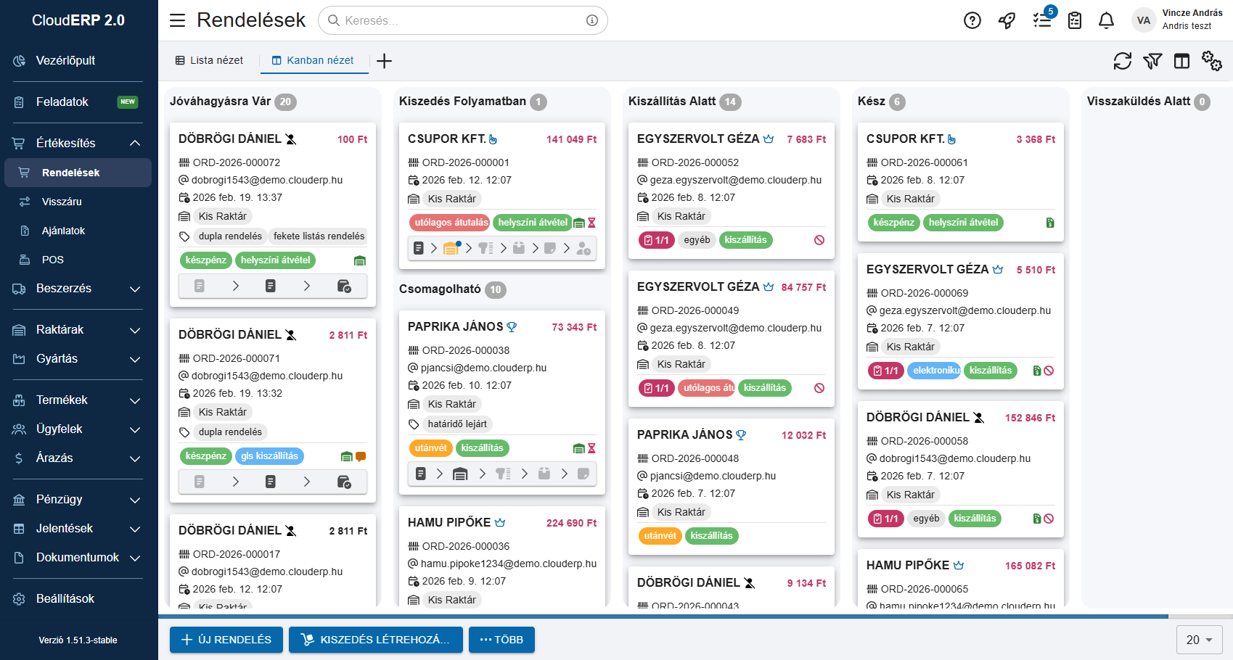This screenshot has width=1233, height=660.
Task: Open the rocket quick-start icon
Action: pyautogui.click(x=1007, y=20)
